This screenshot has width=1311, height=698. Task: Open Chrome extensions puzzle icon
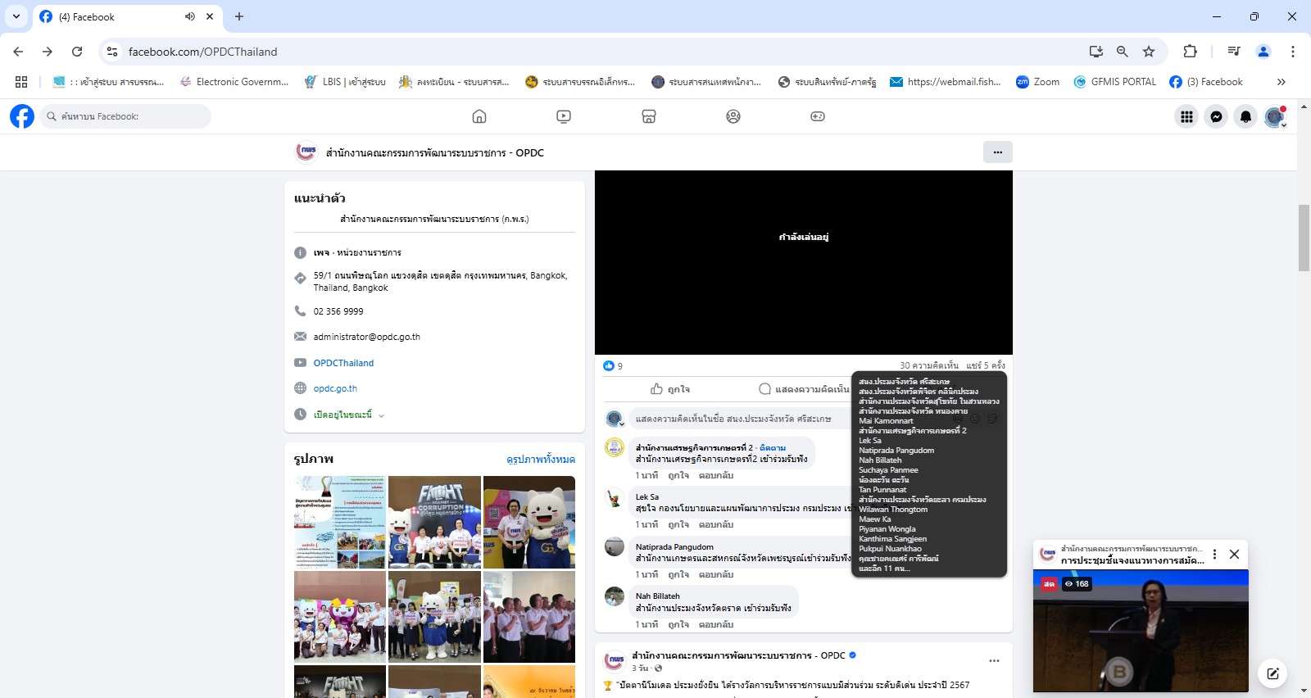point(1191,52)
